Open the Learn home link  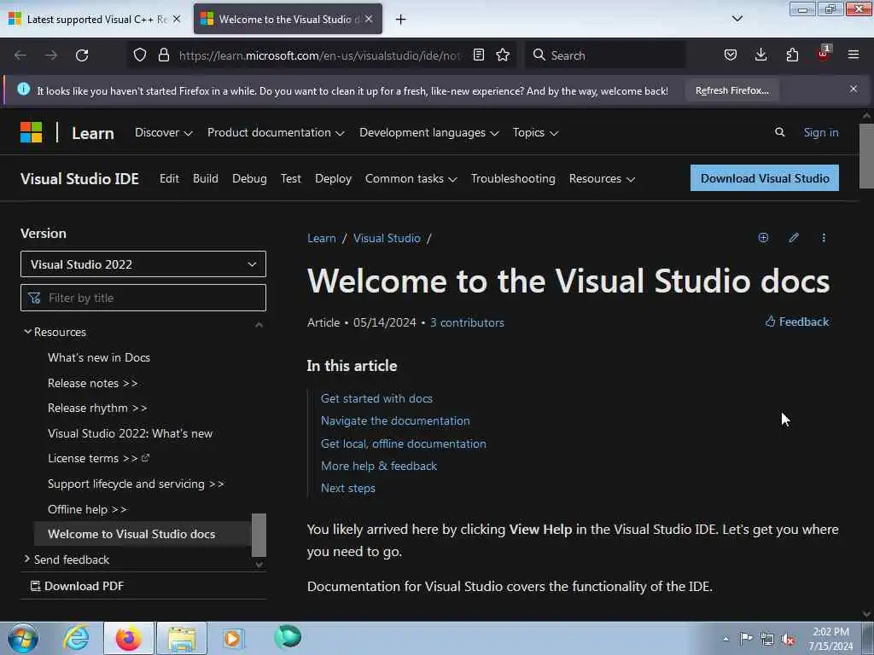point(92,133)
